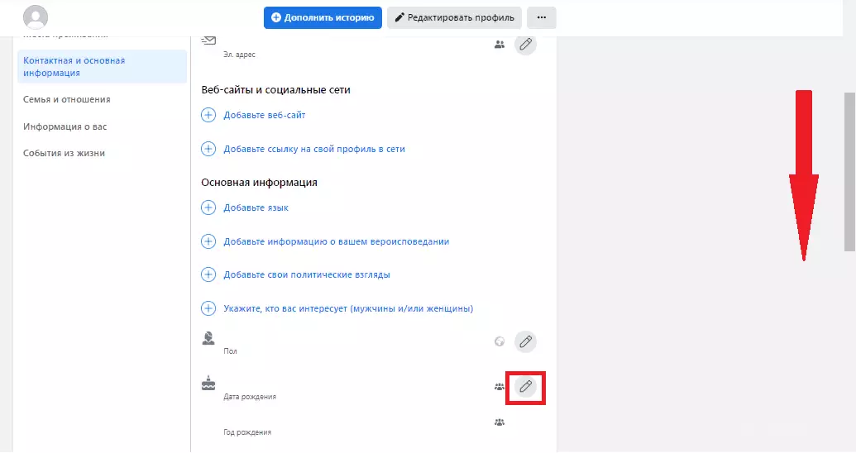Click Дополнить историю button
Viewport: 856px width, 453px height.
click(x=323, y=17)
